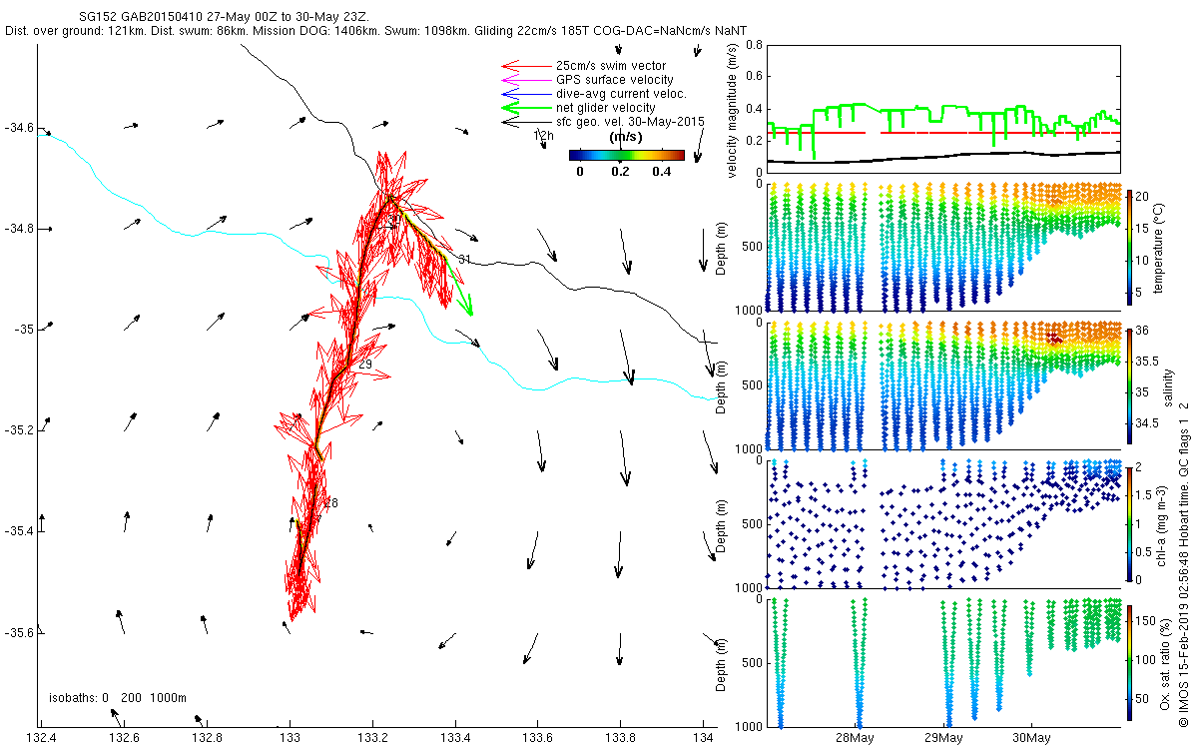Screen dimensions: 1198x749
Task: Click day marker '31' near track end
Action: pos(464,260)
